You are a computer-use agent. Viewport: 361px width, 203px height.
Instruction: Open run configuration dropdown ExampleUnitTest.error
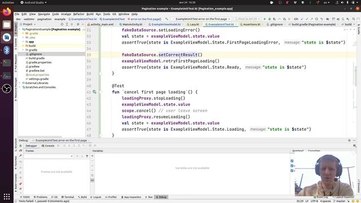201,19
